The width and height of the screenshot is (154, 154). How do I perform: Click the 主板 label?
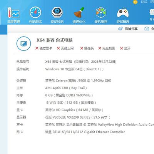20,88
